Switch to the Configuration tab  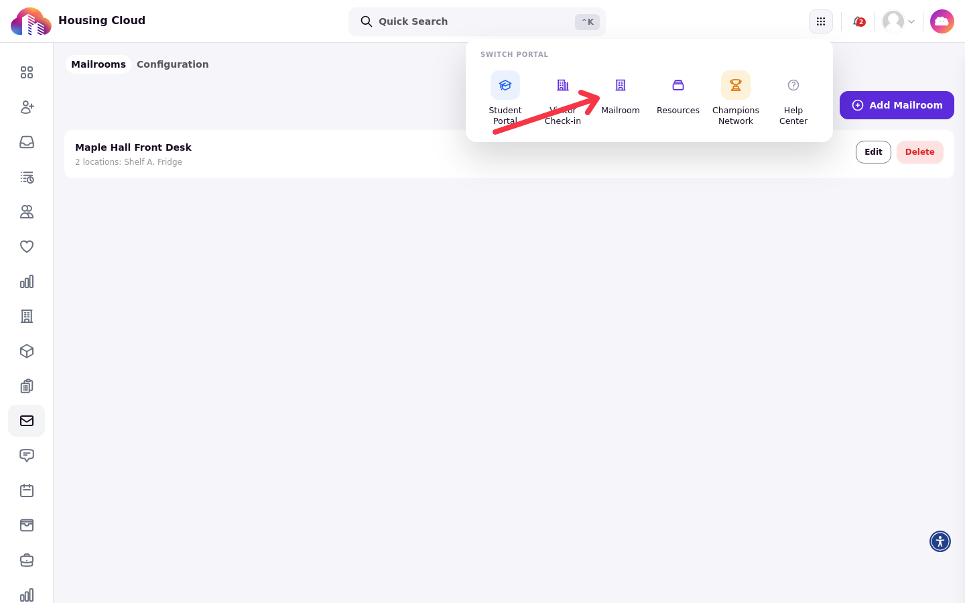pos(173,64)
